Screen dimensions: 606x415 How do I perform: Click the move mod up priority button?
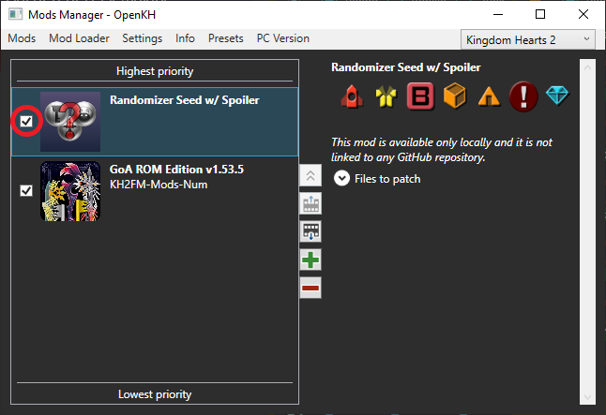(x=311, y=204)
